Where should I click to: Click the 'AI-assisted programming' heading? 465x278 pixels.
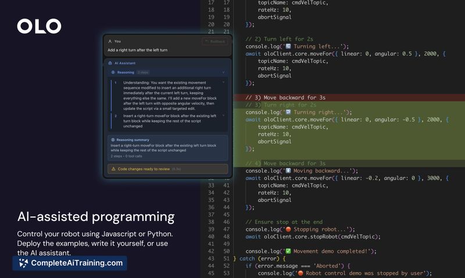pos(96,216)
